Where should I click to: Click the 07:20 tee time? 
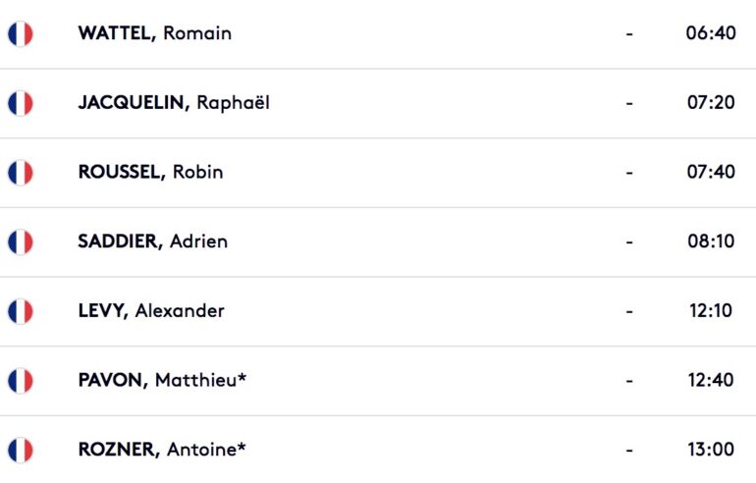(710, 103)
